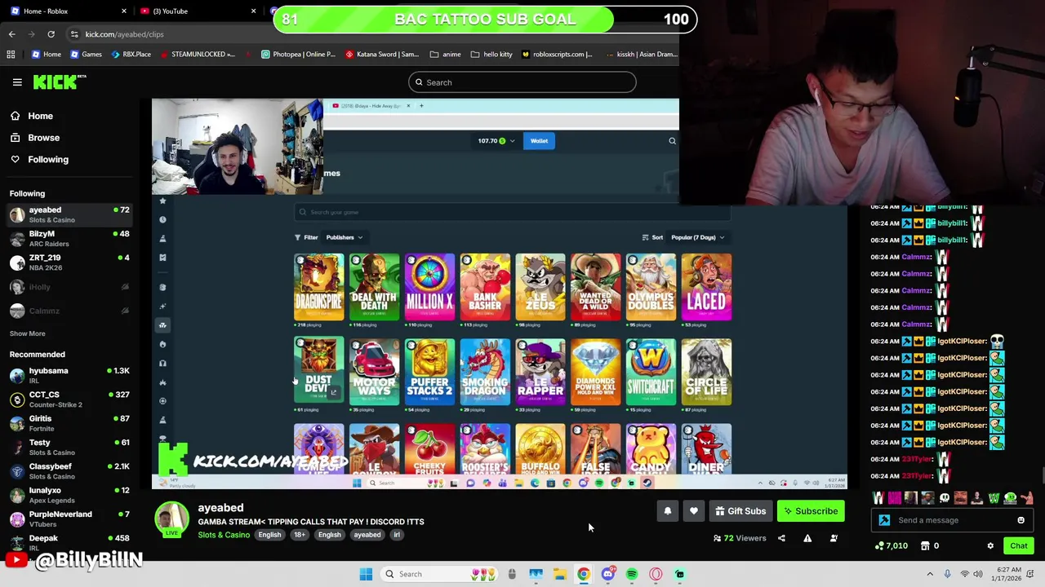
Task: Click the Slots & Casino category link
Action: tap(224, 535)
